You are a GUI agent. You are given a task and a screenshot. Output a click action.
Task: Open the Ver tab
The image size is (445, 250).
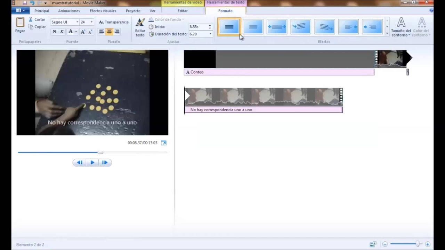tap(153, 11)
